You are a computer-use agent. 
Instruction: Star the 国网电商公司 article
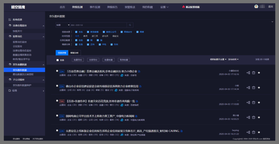tap(259, 117)
